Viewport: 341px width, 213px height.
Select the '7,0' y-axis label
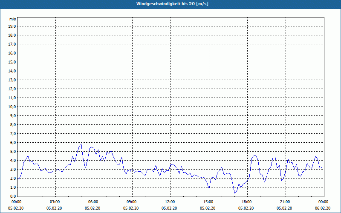pyautogui.click(x=13, y=133)
